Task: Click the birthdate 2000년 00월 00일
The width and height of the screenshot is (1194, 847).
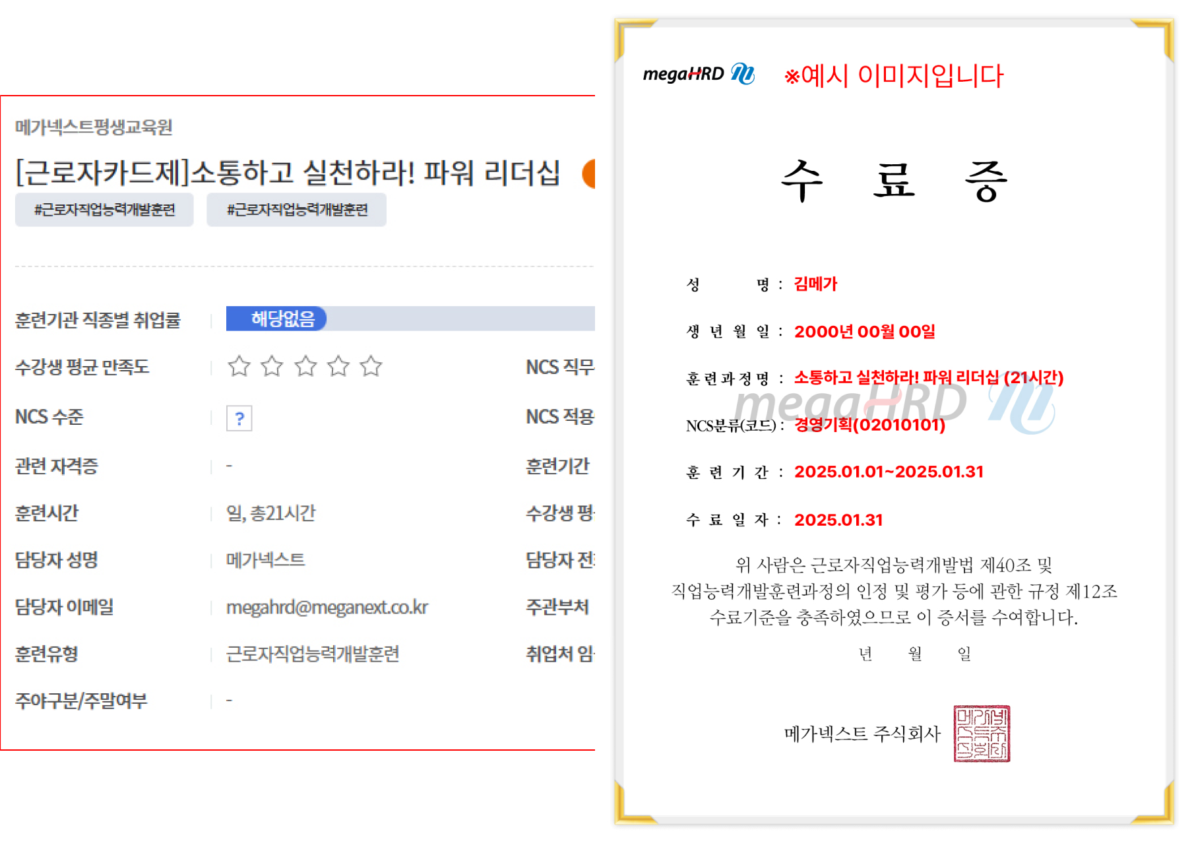Action: click(865, 331)
